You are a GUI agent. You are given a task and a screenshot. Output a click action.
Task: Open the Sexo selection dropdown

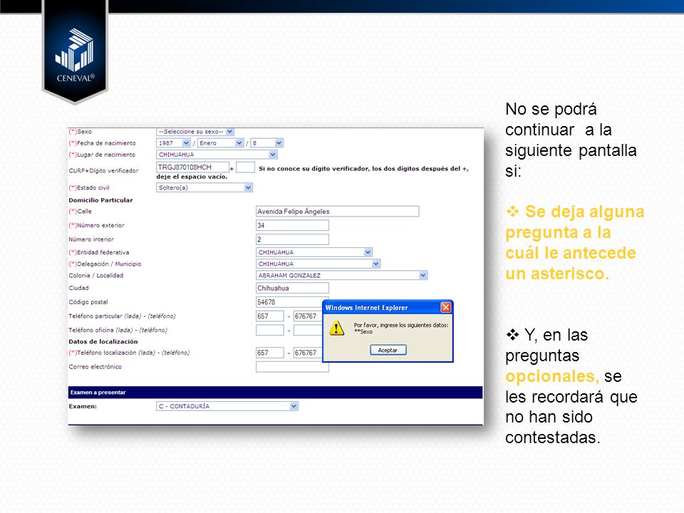pyautogui.click(x=195, y=131)
